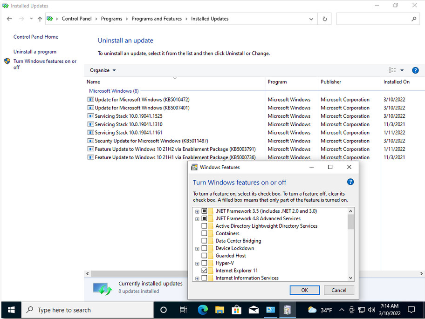This screenshot has height=319, width=425.
Task: Open Task View on taskbar
Action: (183, 310)
